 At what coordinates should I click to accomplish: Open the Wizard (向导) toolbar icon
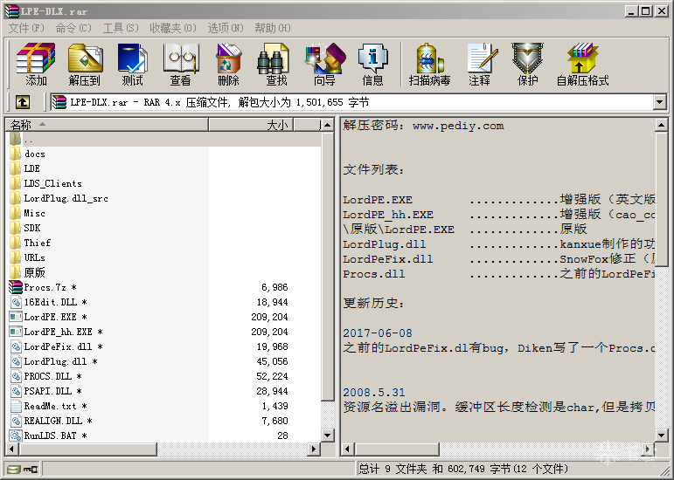325,58
